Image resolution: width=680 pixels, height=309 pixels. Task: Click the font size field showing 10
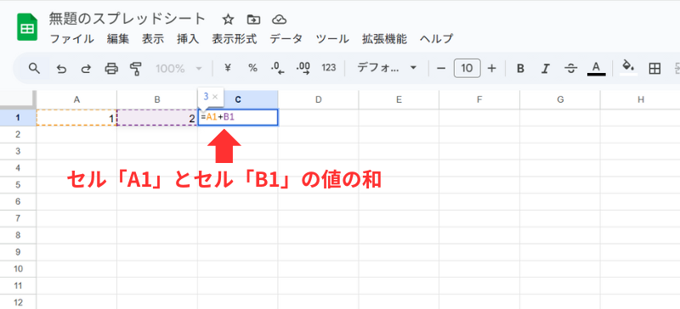coord(467,69)
